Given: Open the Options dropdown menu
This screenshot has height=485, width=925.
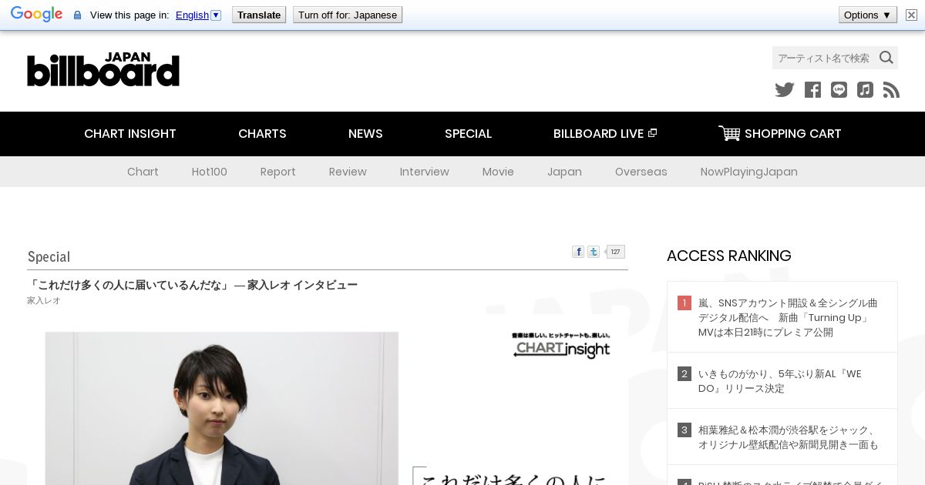Looking at the screenshot, I should tap(868, 15).
